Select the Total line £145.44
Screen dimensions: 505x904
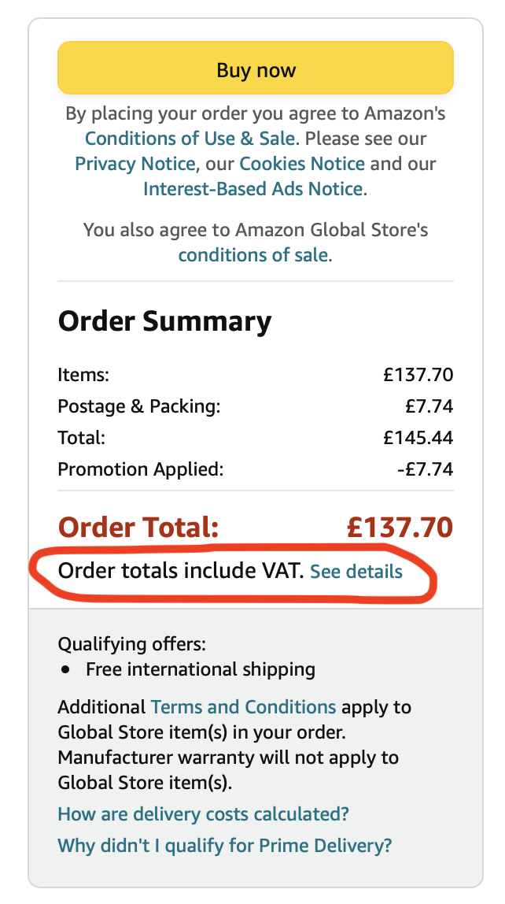418,437
